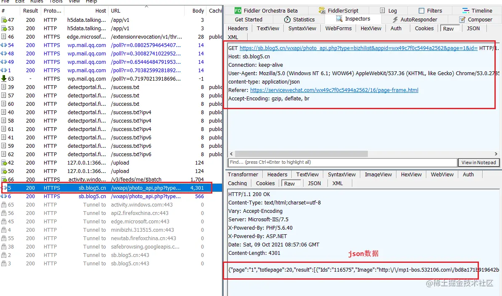Click the lock icon on tunnel session 65
502x296 pixels.
click(4, 204)
